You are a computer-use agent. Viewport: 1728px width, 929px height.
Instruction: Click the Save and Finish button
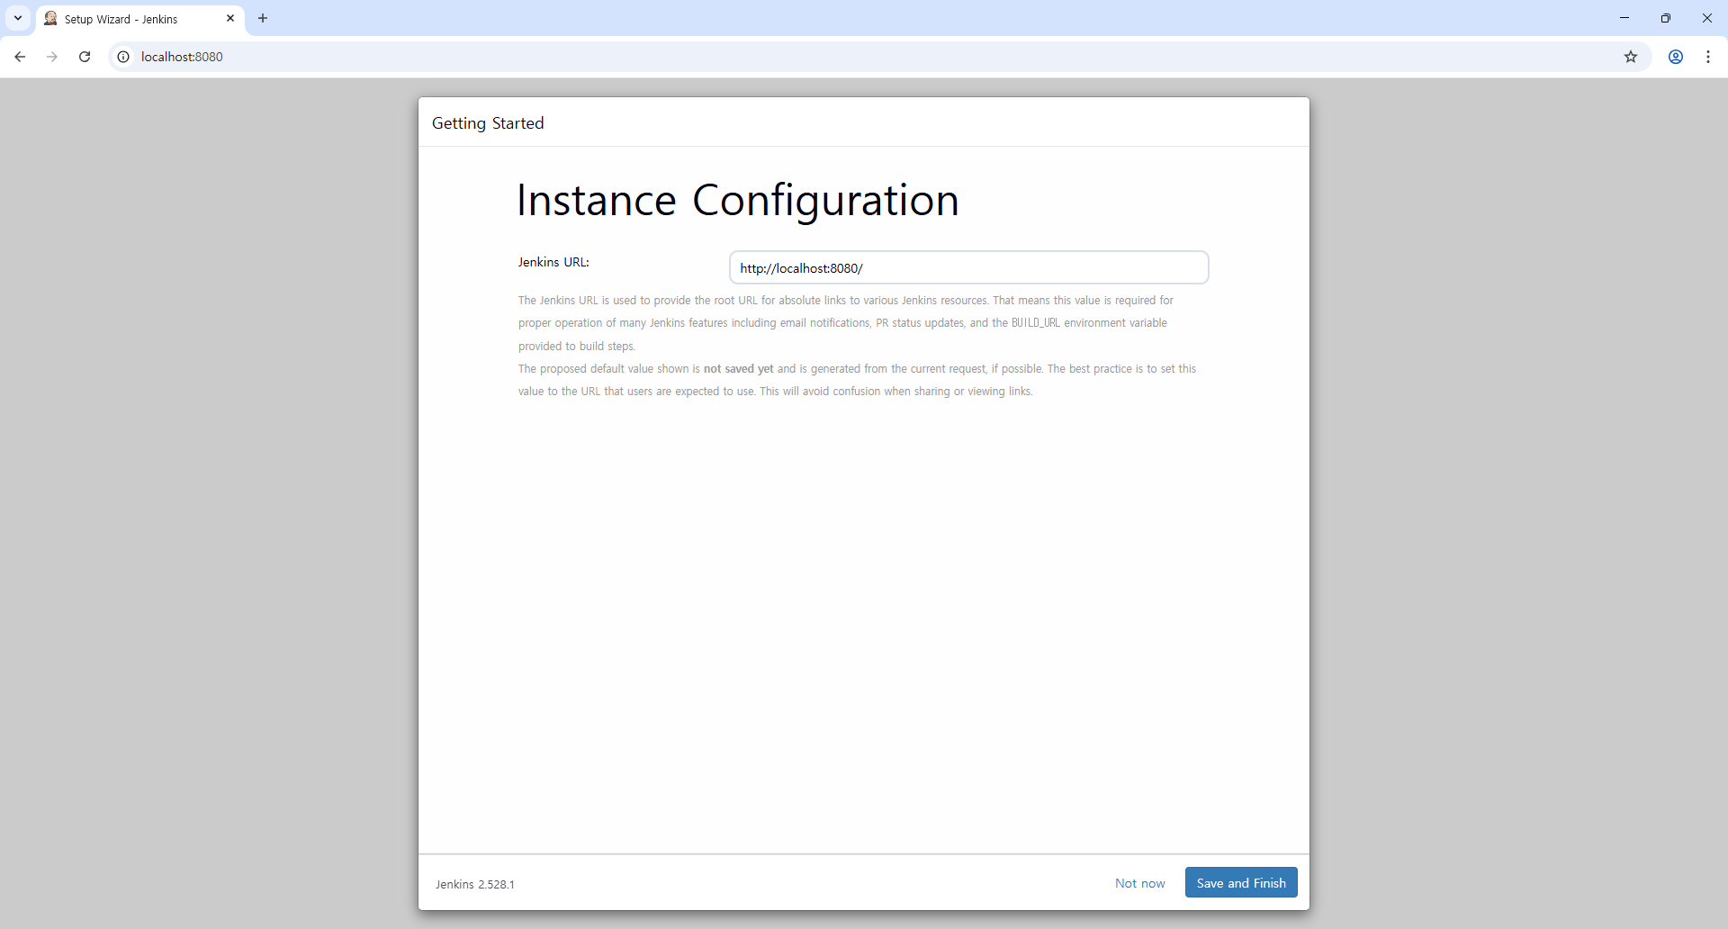point(1241,882)
